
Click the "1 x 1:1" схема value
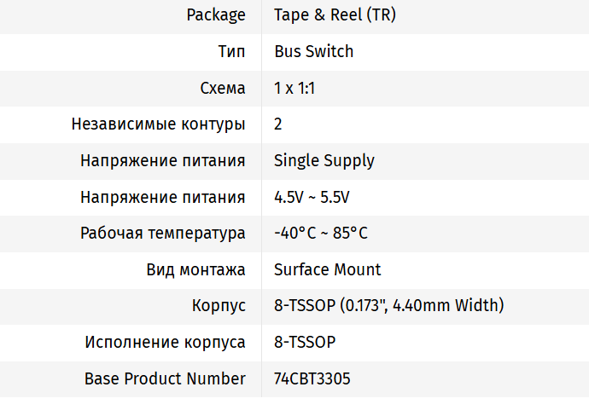pyautogui.click(x=294, y=88)
